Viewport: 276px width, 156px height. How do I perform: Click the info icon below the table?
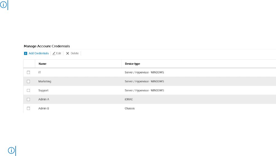(x=11, y=150)
